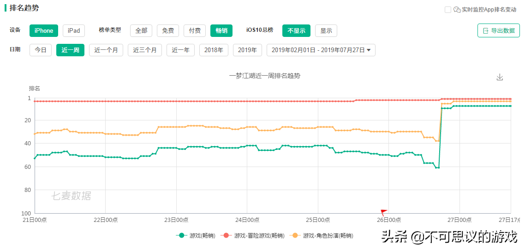Enable the 实时监控App排名变动 checkbox
525x251 pixels.
tap(447, 10)
